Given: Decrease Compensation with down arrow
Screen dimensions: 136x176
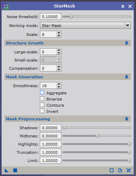Looking at the screenshot, I should point(59,69).
